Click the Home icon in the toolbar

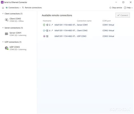coord(3,8)
